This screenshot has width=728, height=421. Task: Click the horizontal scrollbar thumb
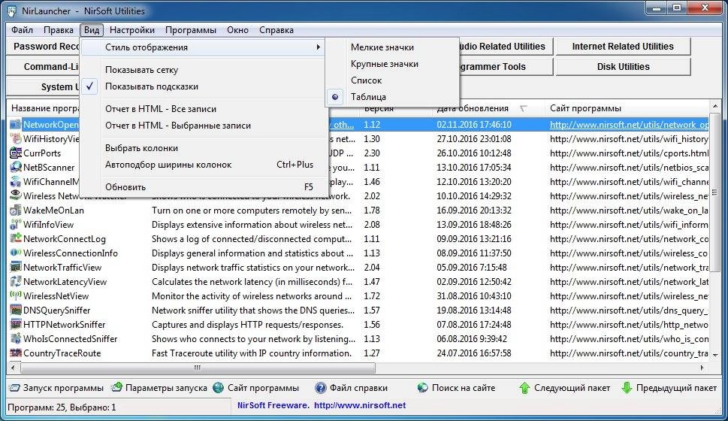tap(198, 368)
